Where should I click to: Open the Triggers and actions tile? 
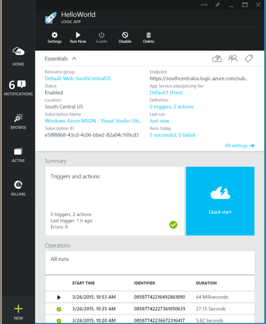point(114,201)
